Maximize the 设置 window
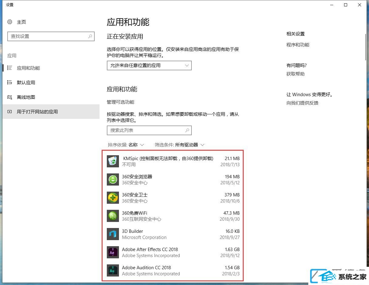The height and width of the screenshot is (285, 369). pos(346,5)
